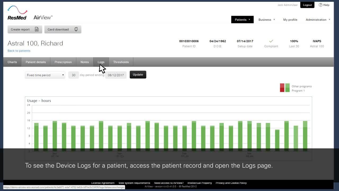Click the Create report document icon
This screenshot has height=191, width=339.
37,29
